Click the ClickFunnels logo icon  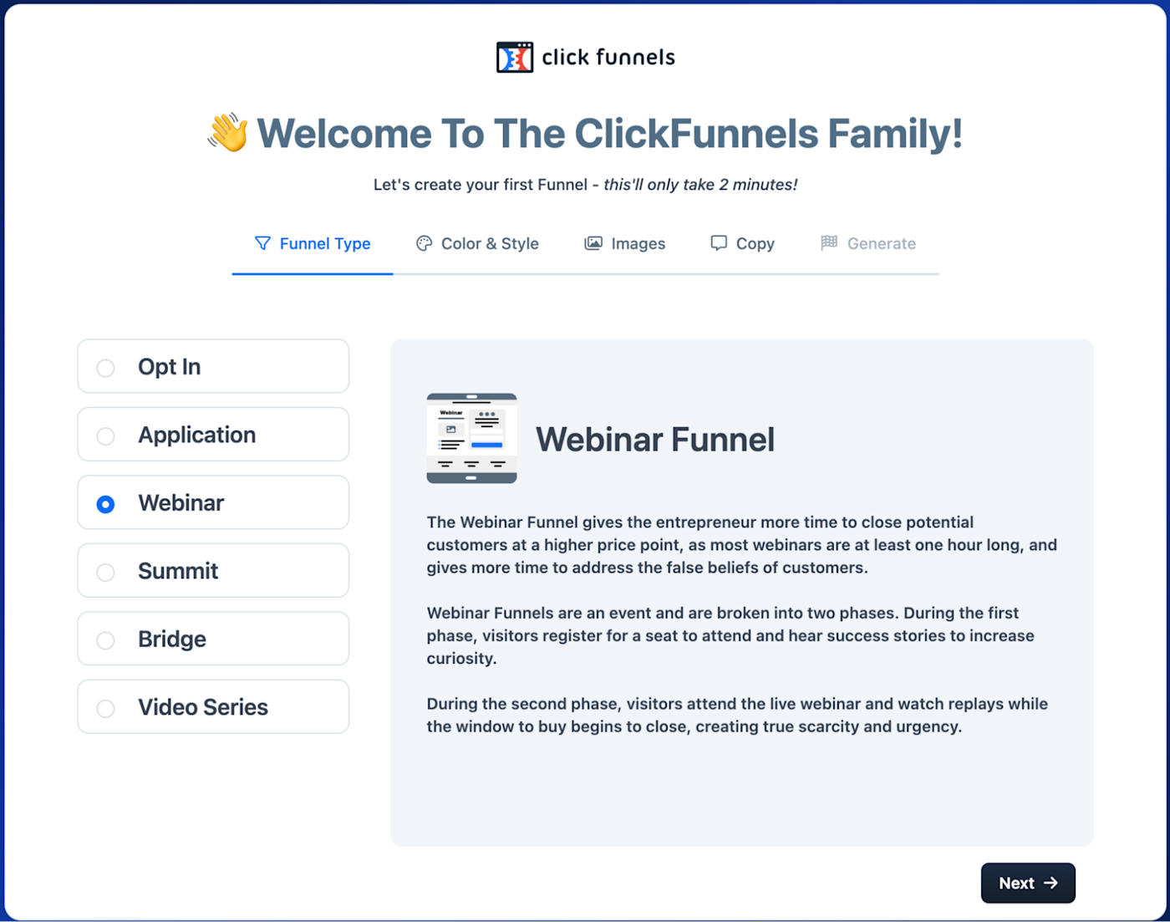pos(514,57)
